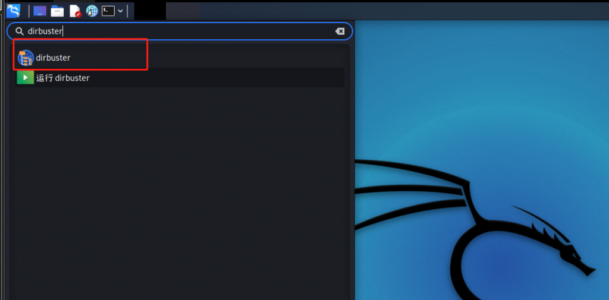Click the show desktop panel icon

(x=40, y=11)
